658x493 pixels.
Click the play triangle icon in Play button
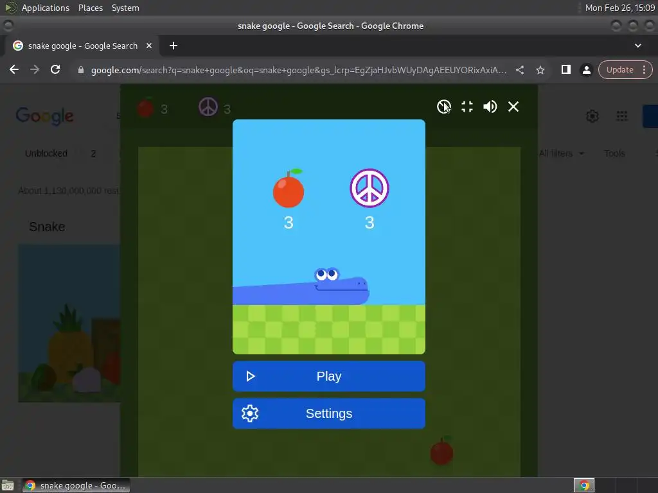coord(251,376)
